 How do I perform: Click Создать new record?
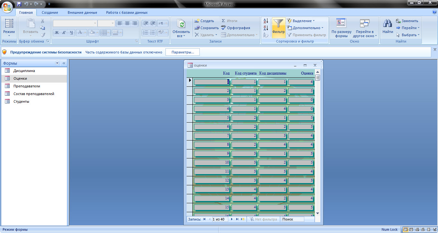204,21
